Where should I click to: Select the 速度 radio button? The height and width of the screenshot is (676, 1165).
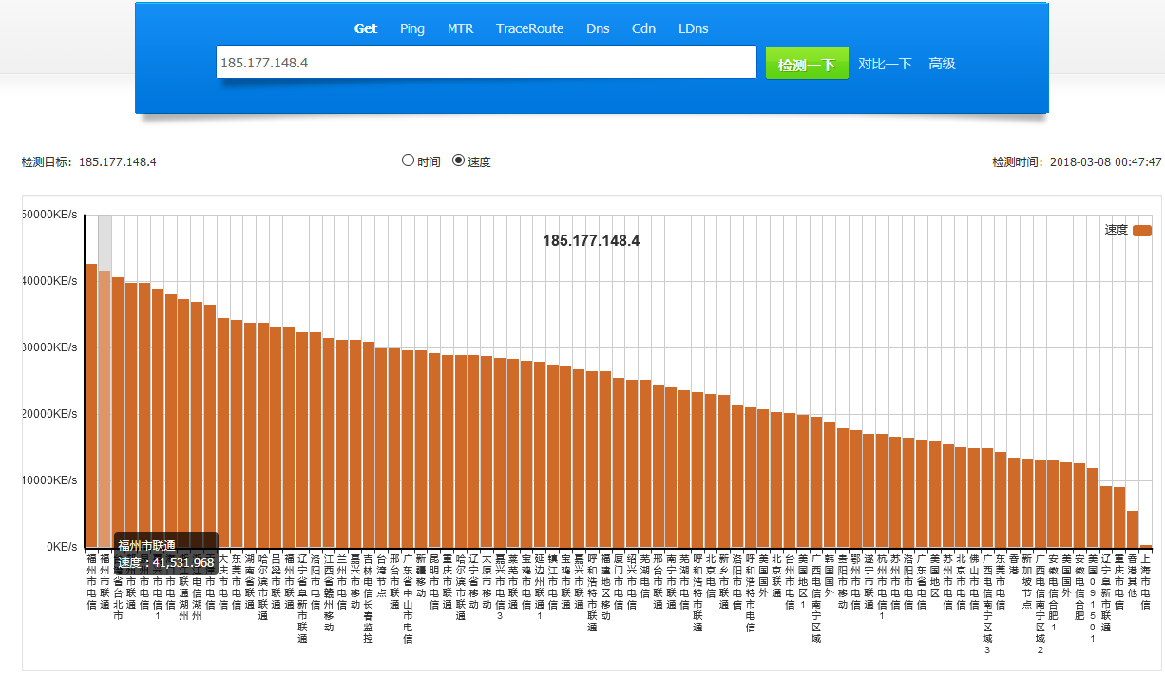point(459,160)
